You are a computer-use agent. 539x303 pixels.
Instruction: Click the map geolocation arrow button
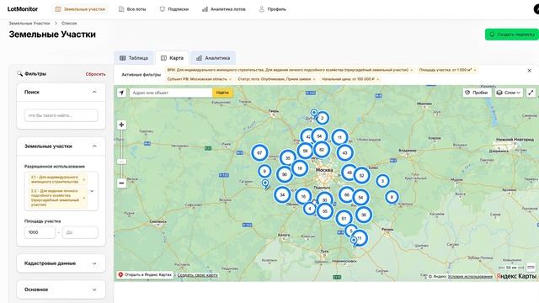[x=121, y=93]
